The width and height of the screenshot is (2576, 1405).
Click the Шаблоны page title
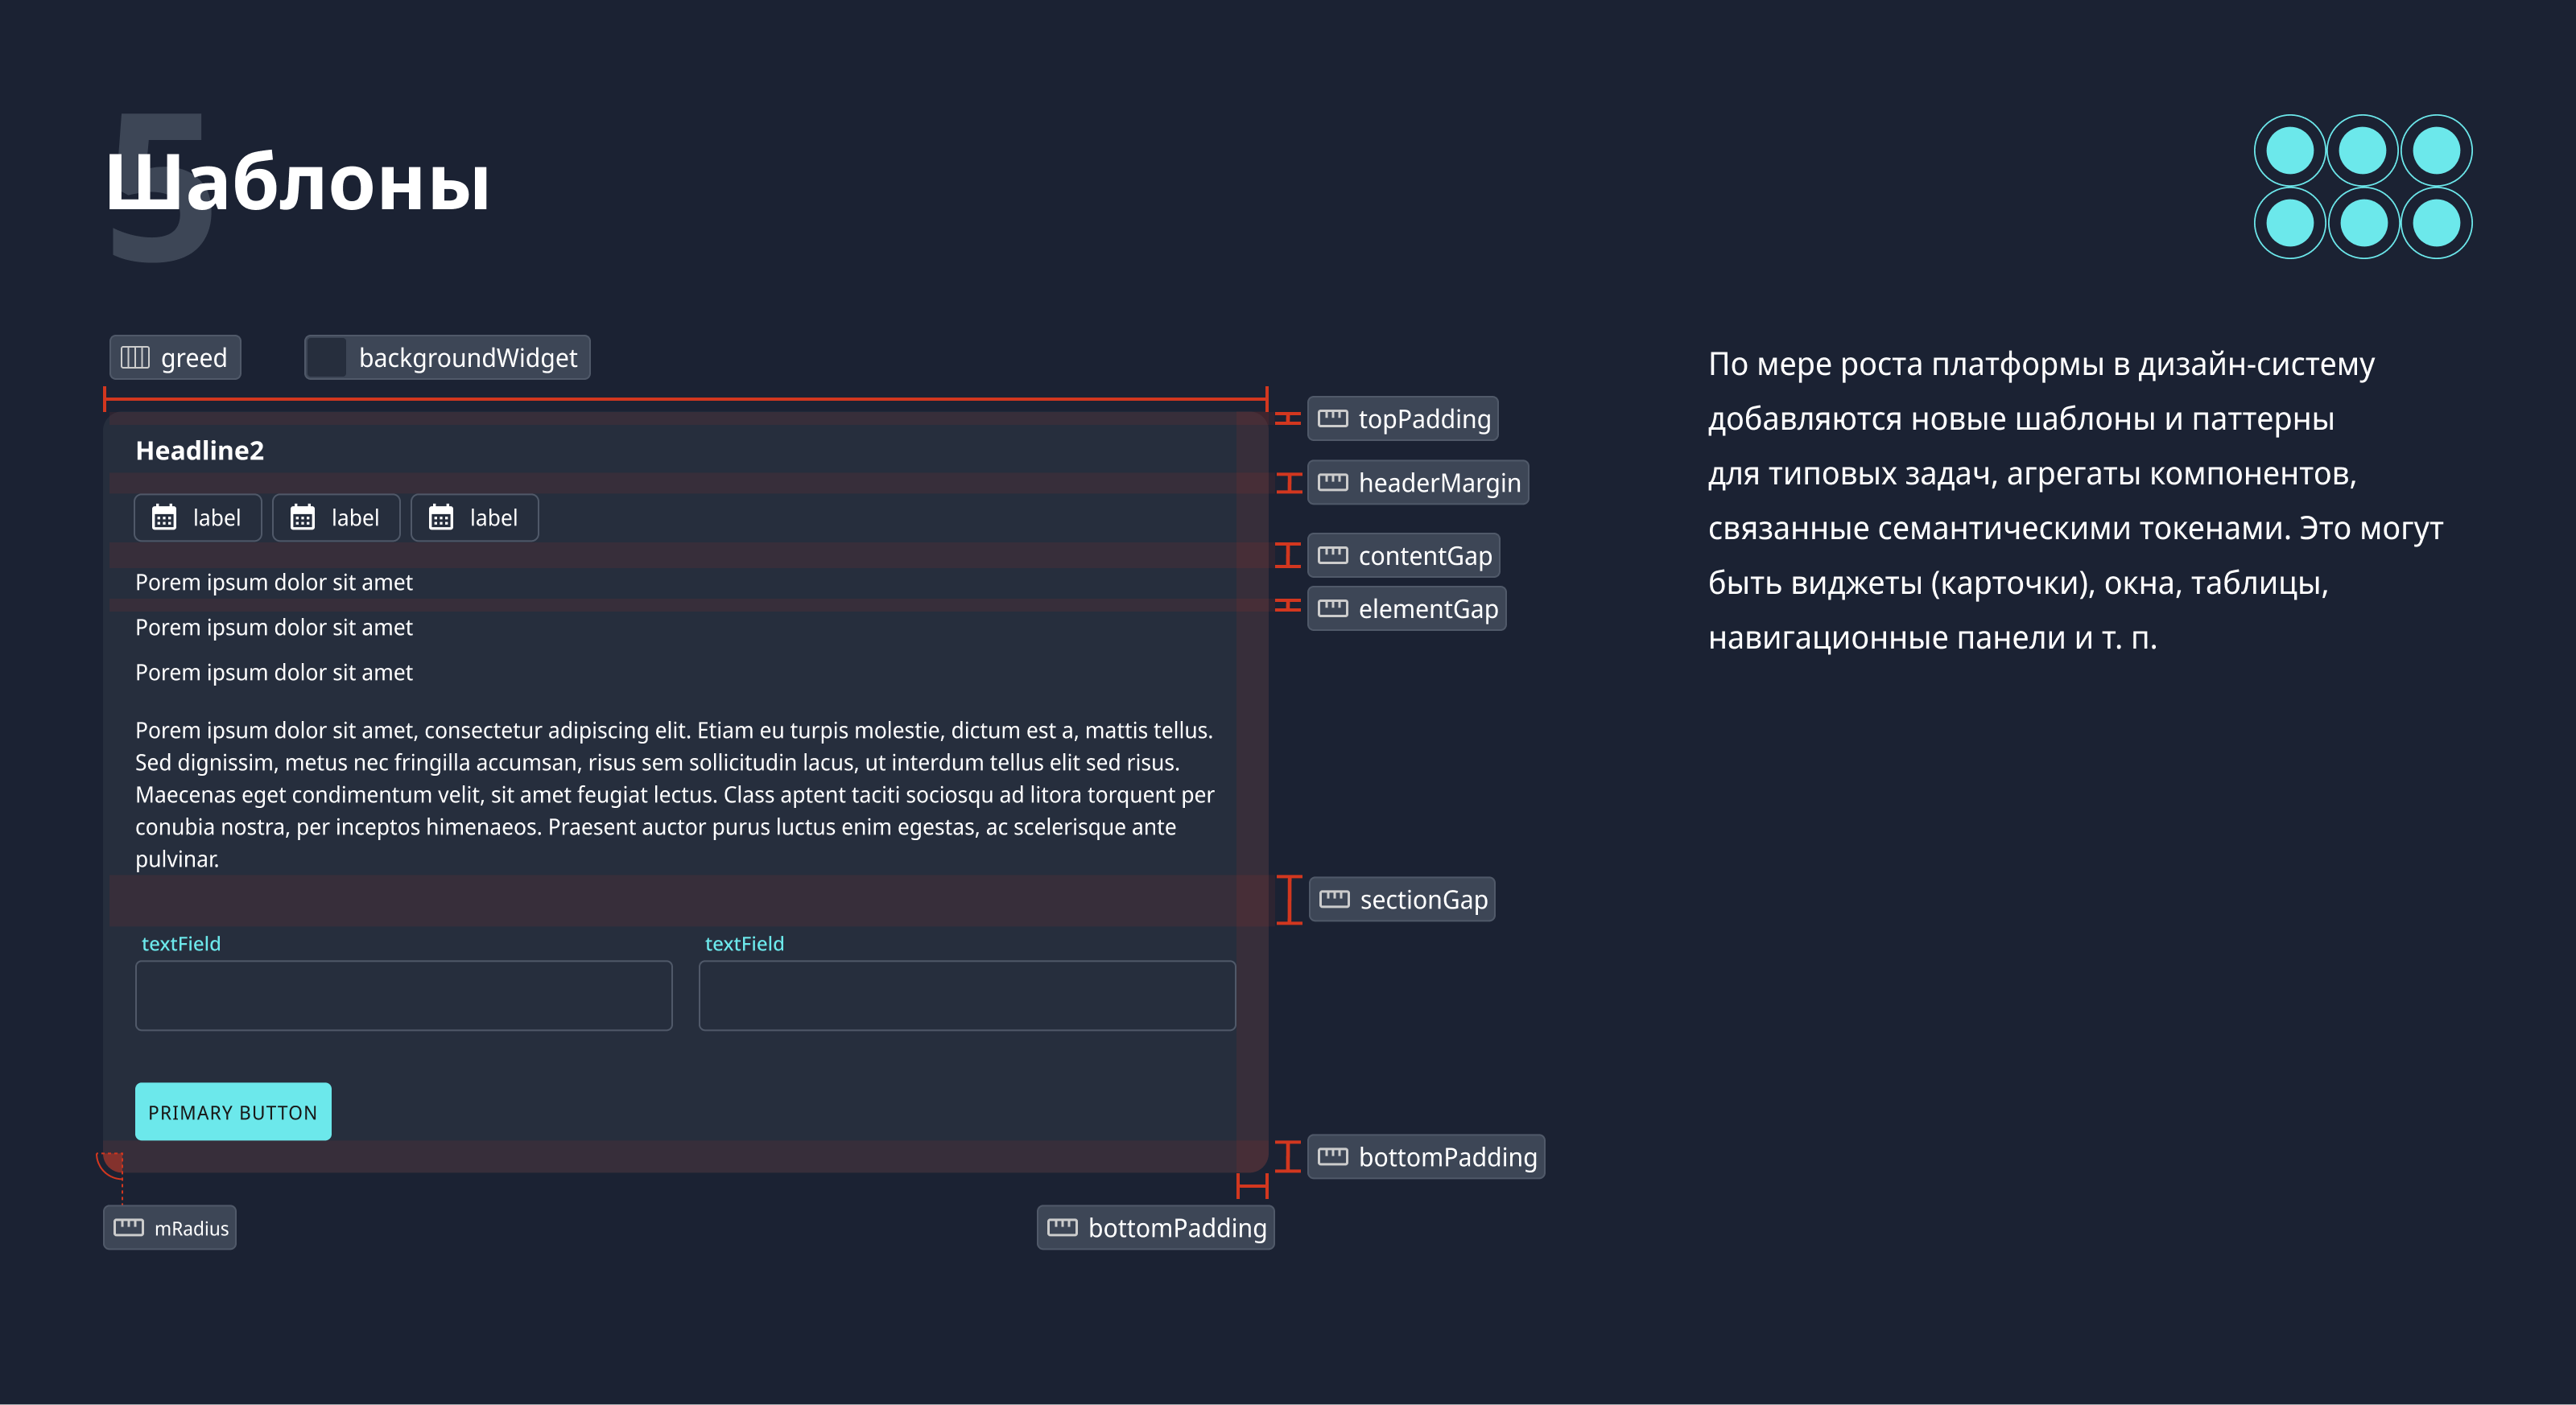pyautogui.click(x=298, y=183)
